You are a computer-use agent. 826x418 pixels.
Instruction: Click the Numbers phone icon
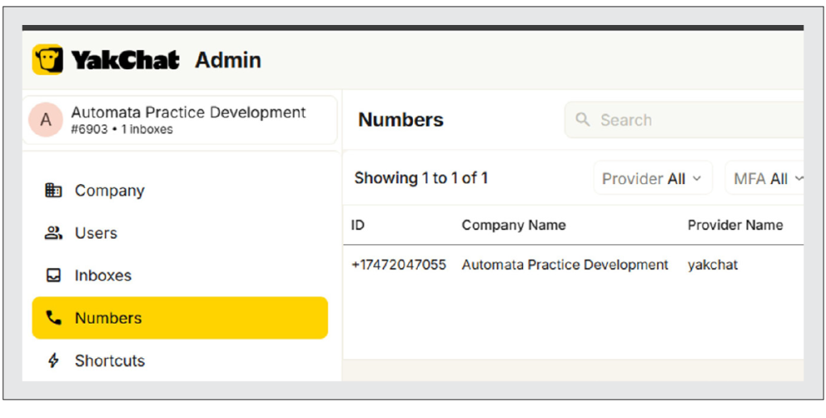53,318
